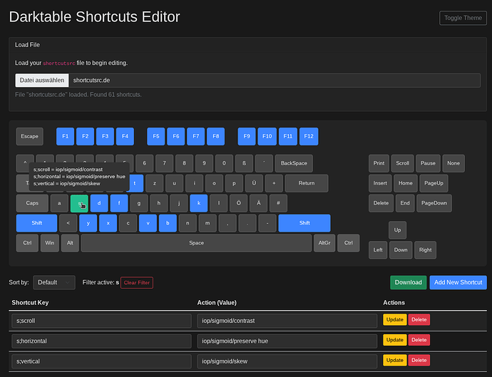Select the Alt key

pos(70,243)
